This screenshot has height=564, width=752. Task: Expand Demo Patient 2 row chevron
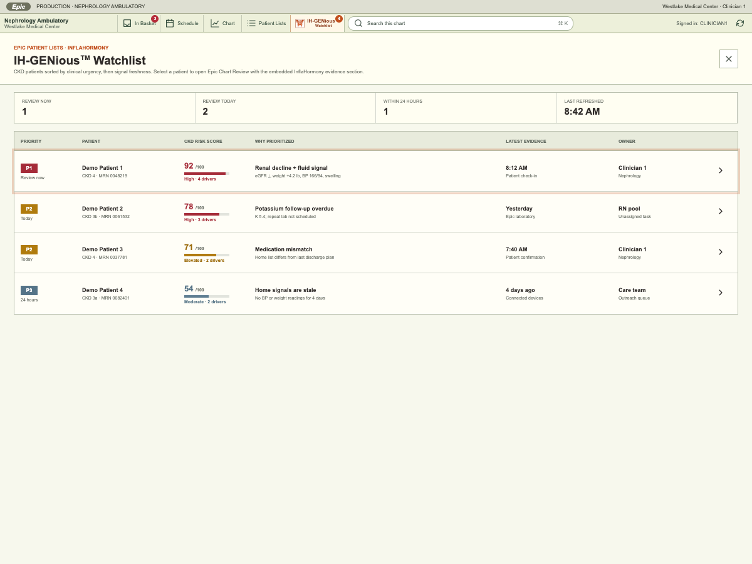pos(721,211)
